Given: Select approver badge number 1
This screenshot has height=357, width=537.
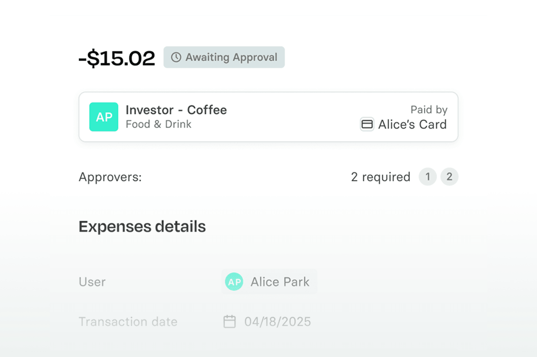Looking at the screenshot, I should point(428,177).
